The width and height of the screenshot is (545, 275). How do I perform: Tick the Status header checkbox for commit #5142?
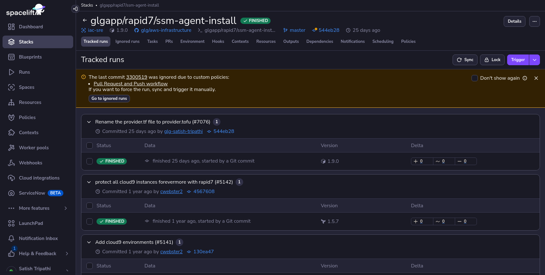[90, 206]
